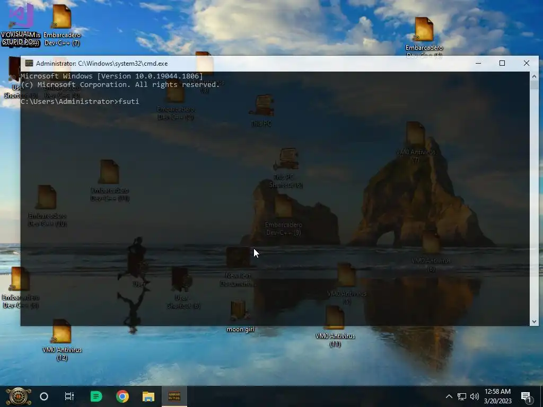Open the cmd window system menu icon

coord(29,64)
